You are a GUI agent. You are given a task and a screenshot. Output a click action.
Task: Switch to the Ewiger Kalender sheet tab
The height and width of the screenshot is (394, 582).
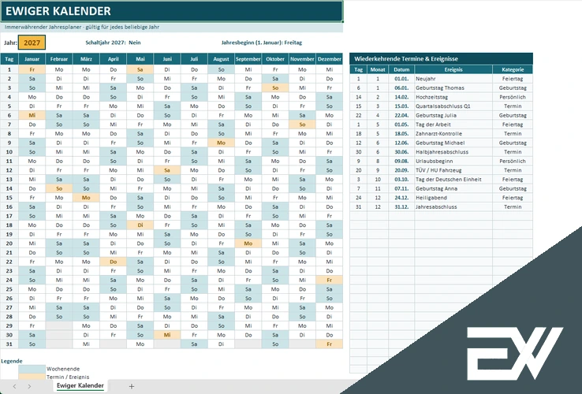click(80, 386)
